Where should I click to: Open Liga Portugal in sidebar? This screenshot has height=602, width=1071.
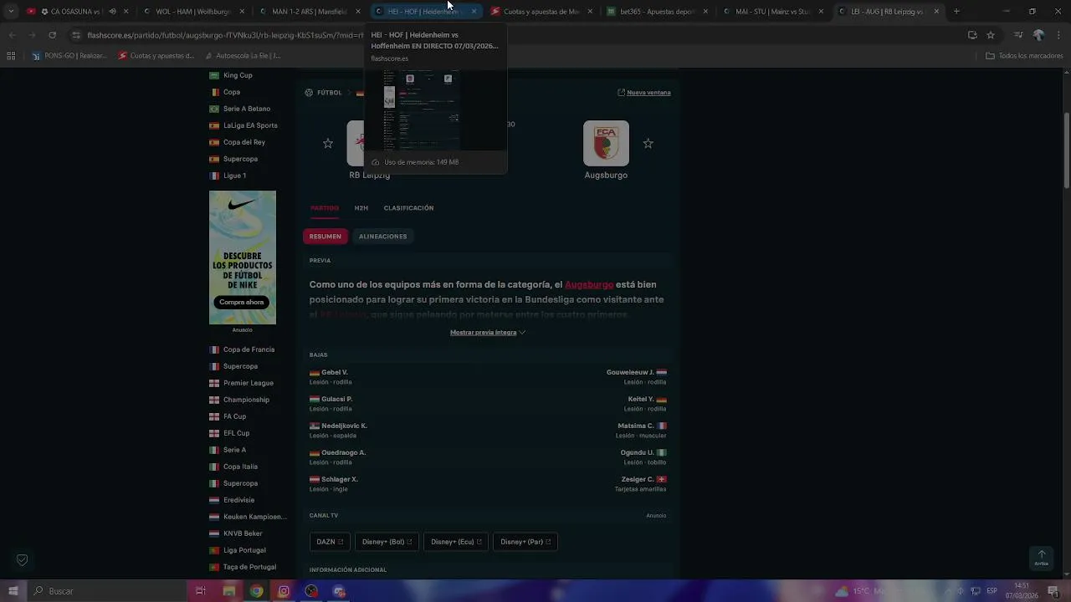pyautogui.click(x=244, y=550)
